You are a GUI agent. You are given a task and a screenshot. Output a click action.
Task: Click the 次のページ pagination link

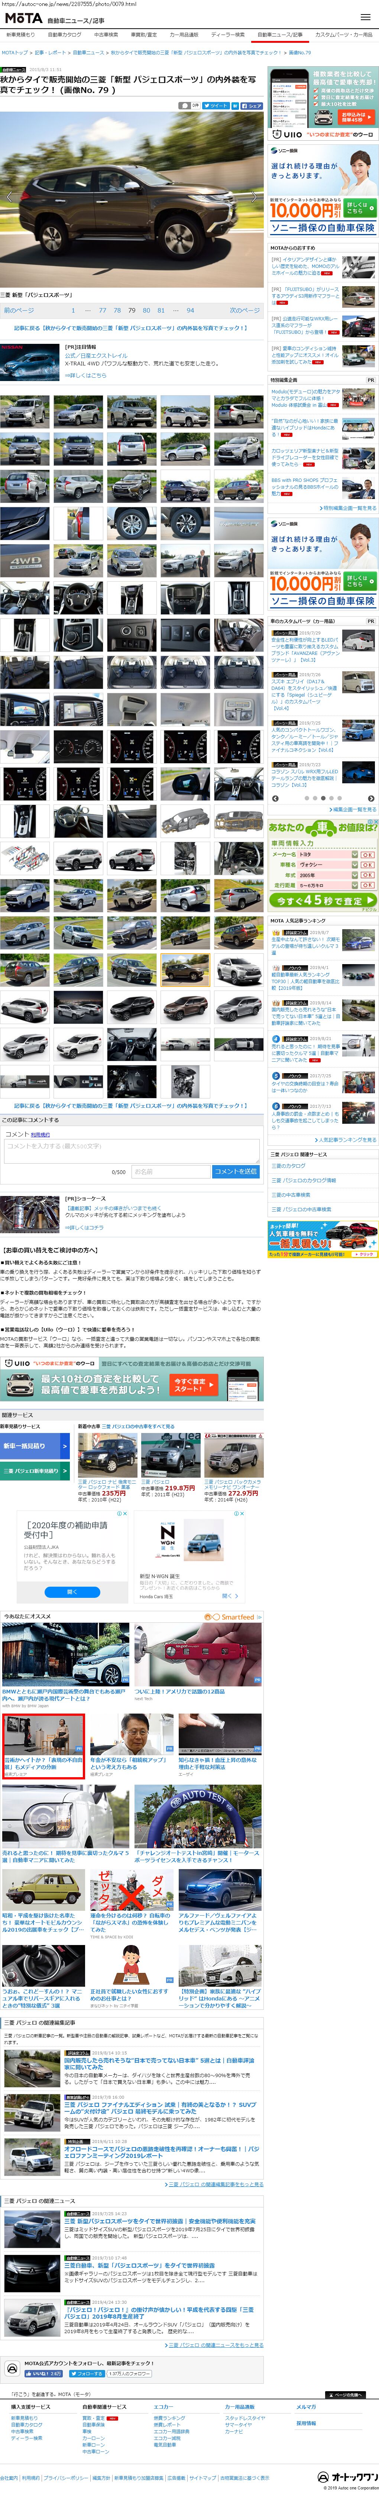pos(244,311)
